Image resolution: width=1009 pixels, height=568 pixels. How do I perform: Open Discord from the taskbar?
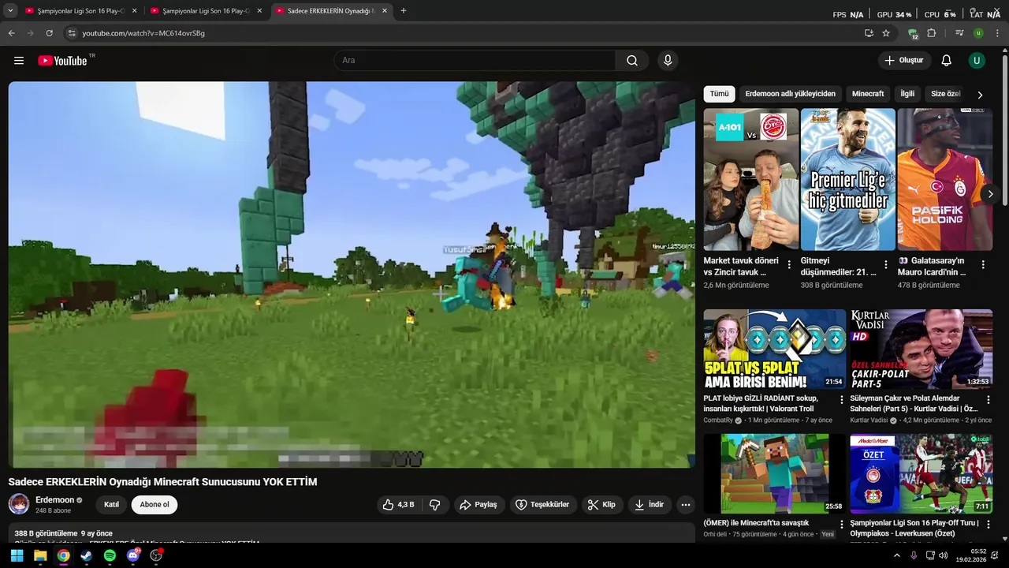pyautogui.click(x=133, y=555)
